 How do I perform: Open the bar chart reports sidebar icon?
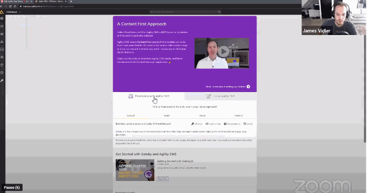click(x=2, y=41)
